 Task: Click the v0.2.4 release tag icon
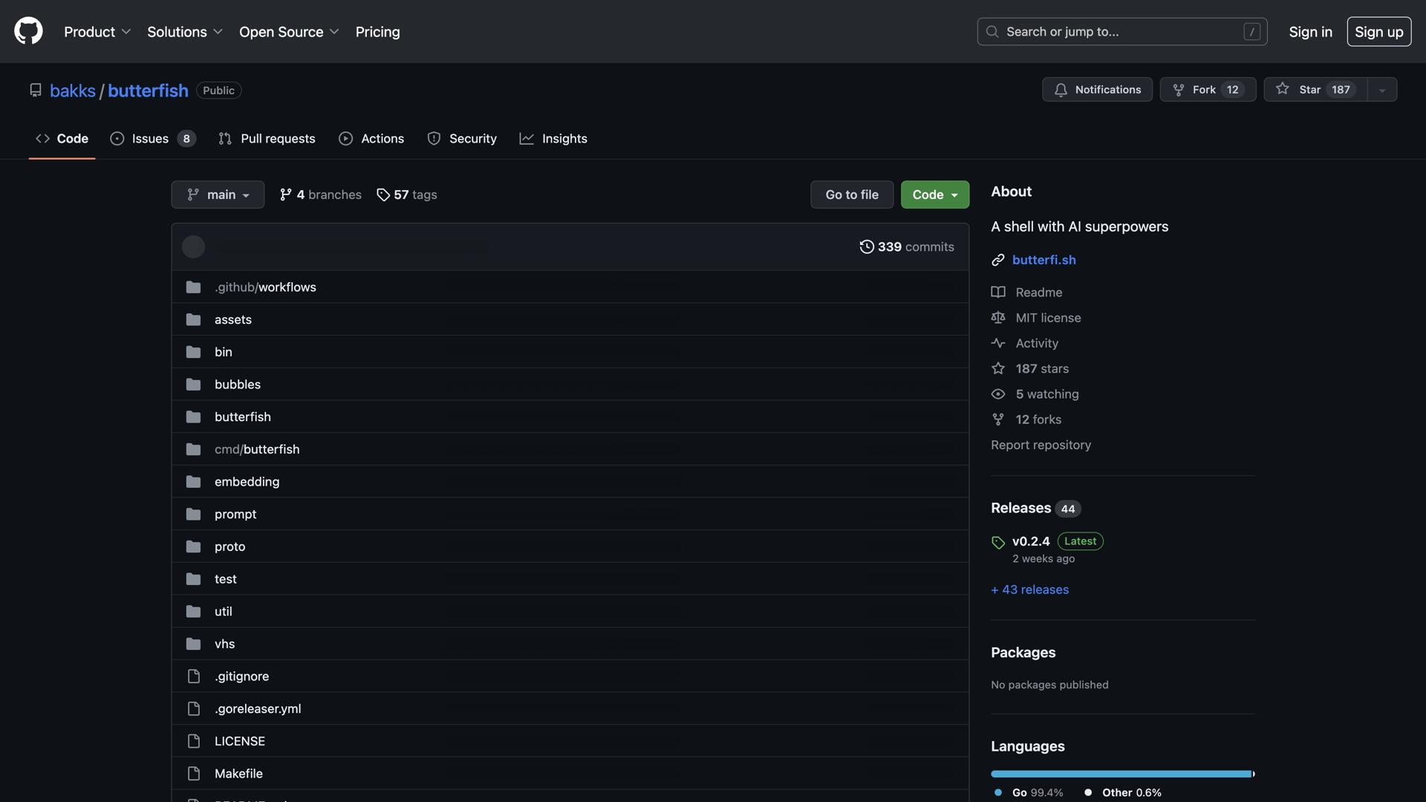point(997,543)
